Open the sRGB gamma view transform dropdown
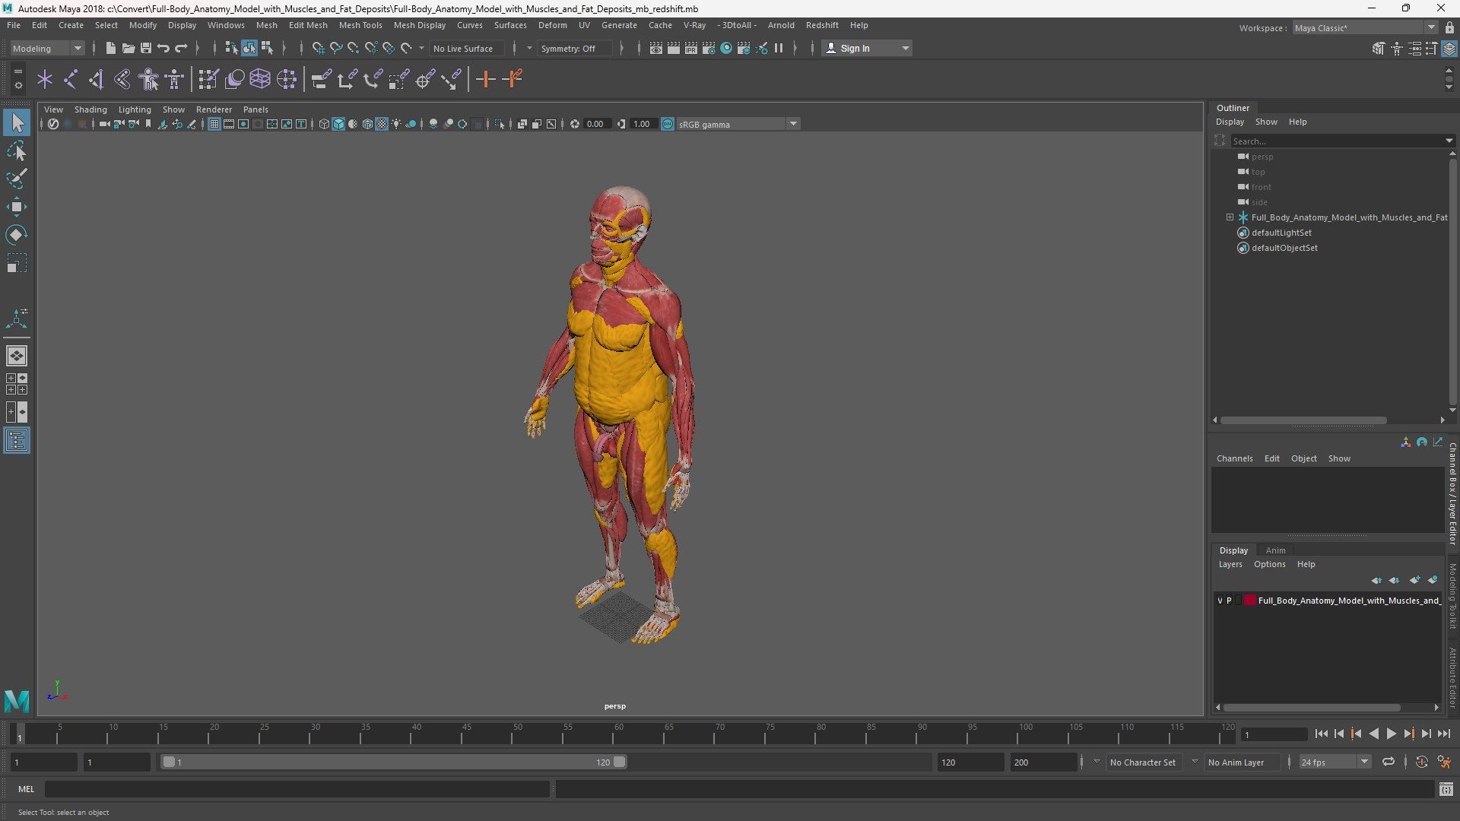Viewport: 1460px width, 821px height. tap(738, 124)
